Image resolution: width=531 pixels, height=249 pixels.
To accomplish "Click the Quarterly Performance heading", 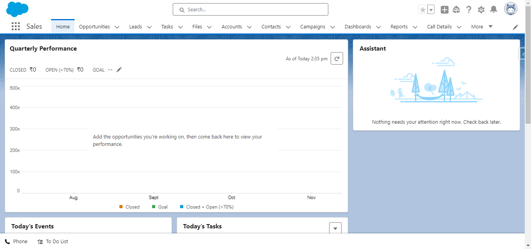I will coord(43,49).
